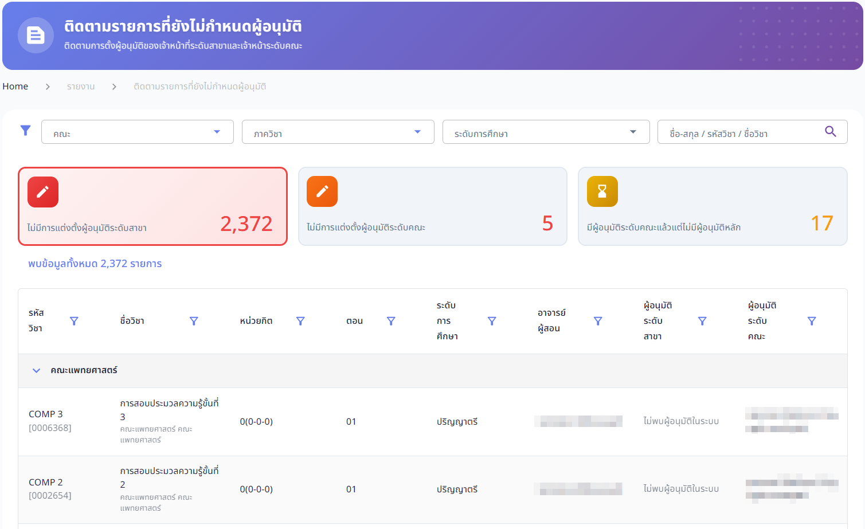This screenshot has width=865, height=529.
Task: Collapse the คณะแพทยศาสตร์ group row
Action: pos(37,371)
